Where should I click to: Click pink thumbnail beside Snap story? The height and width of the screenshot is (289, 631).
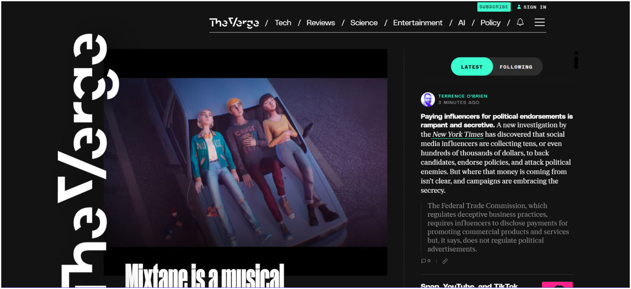(x=557, y=285)
